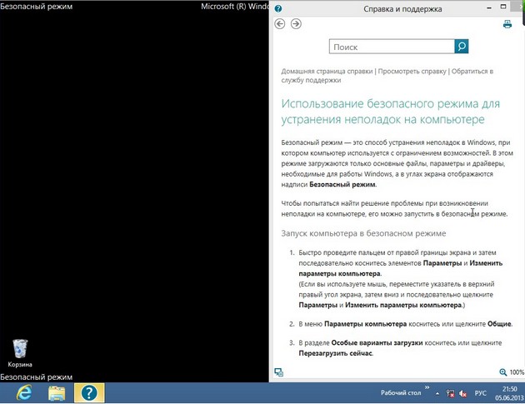Click the magnifier search button
This screenshot has width=525, height=404.
[461, 47]
